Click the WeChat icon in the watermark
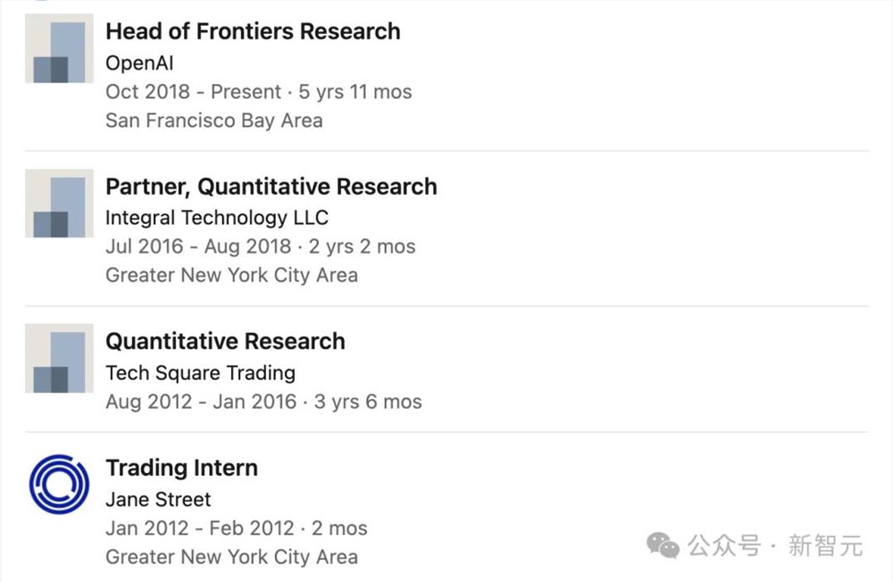893x582 pixels. pos(663,544)
